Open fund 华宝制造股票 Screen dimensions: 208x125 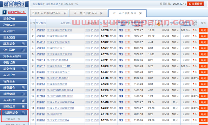[x=55, y=114]
